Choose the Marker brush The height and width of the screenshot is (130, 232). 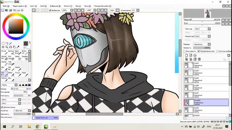point(4,63)
